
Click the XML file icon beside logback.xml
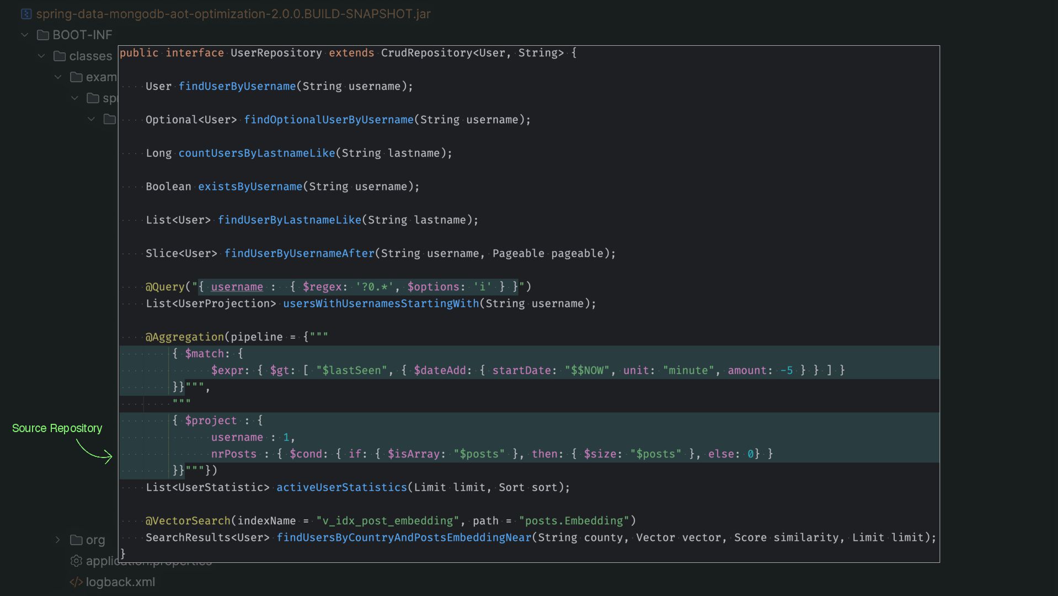[x=76, y=582]
